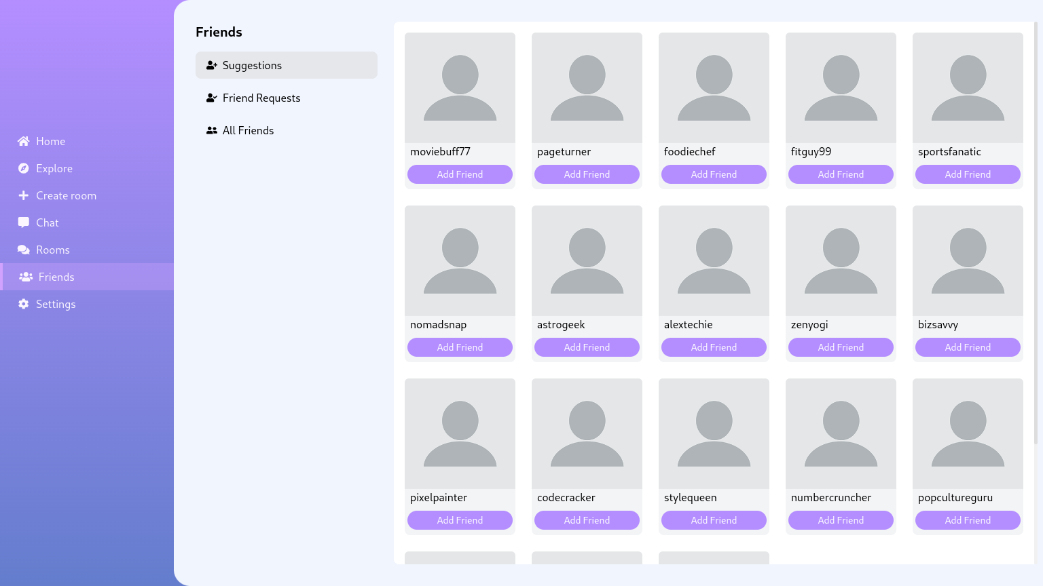Add pixelpainter as a friend
This screenshot has height=586, width=1043.
460,520
